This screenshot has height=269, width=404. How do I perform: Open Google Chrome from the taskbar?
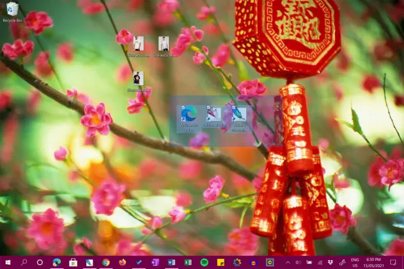pos(106,263)
